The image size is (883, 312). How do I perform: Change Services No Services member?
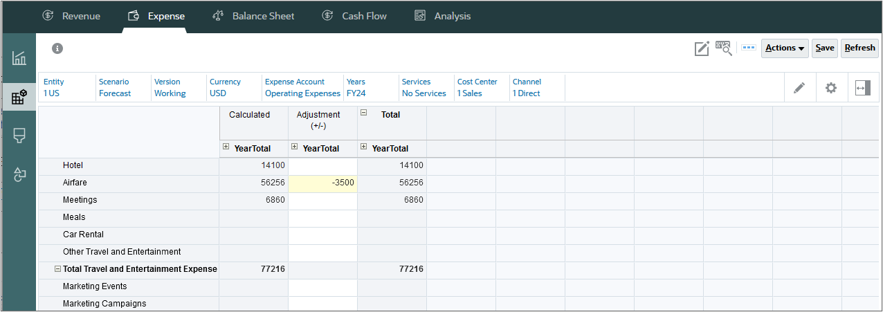(424, 93)
